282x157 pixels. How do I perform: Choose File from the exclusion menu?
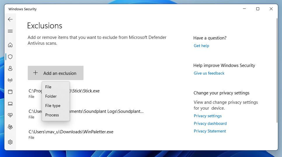(55, 87)
